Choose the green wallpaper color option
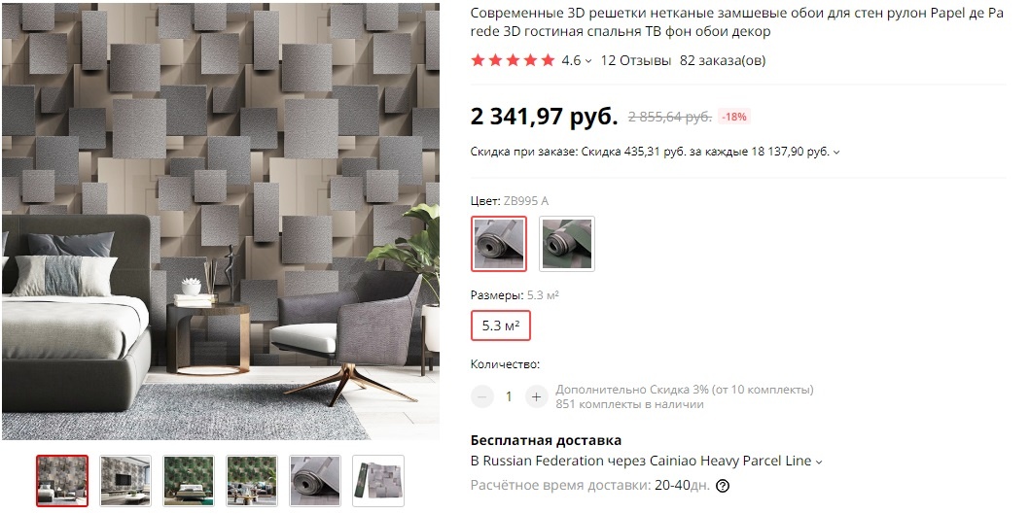The width and height of the screenshot is (1030, 514). 567,244
